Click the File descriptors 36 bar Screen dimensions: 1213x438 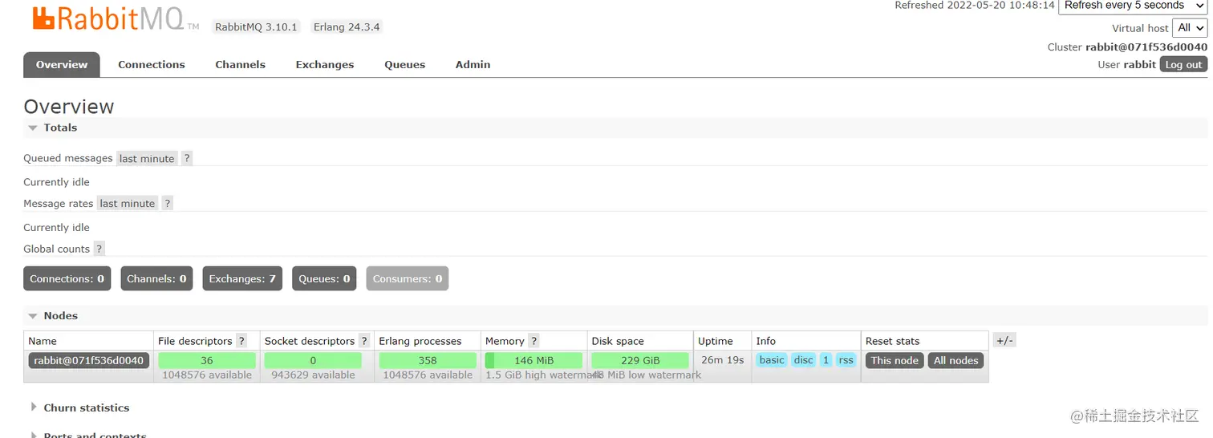[207, 360]
